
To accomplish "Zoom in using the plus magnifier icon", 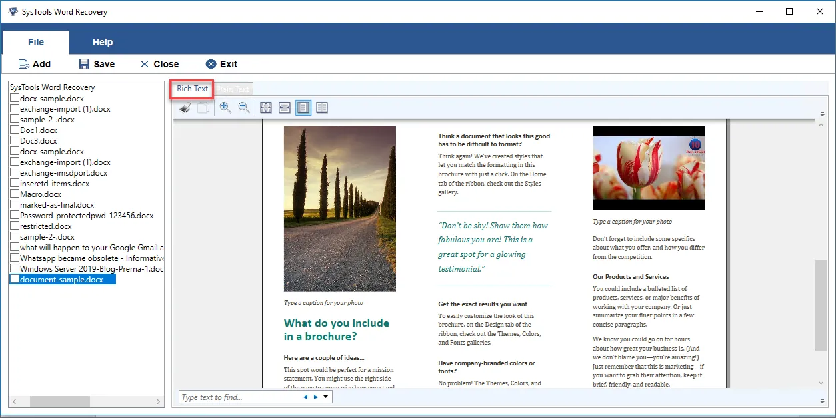I will click(225, 107).
